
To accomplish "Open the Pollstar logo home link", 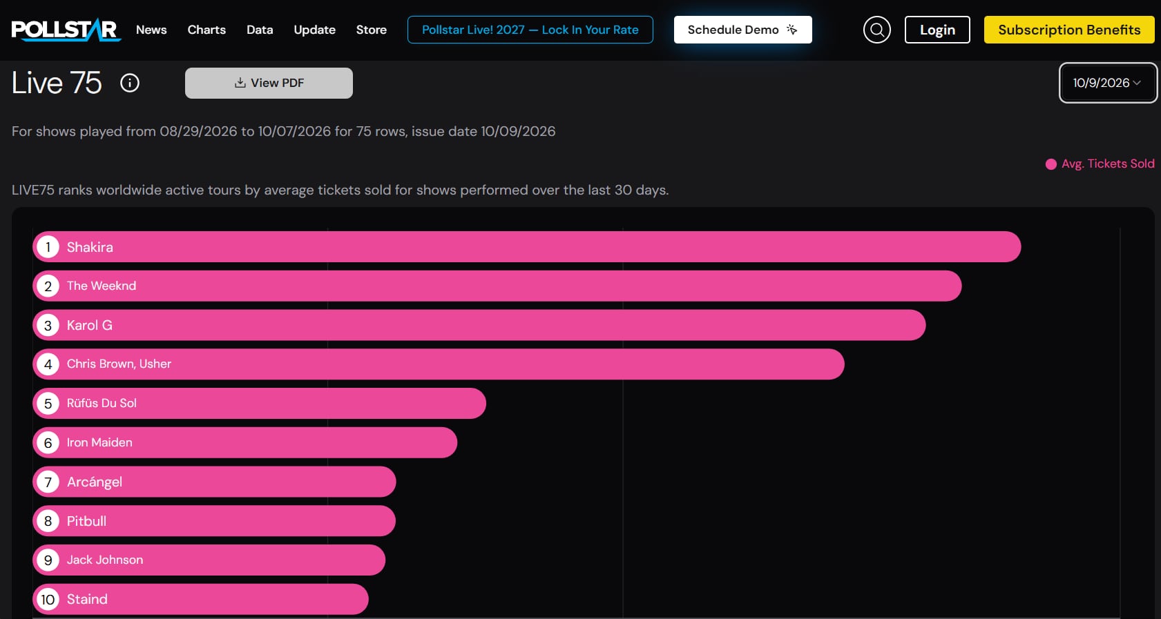I will point(66,30).
